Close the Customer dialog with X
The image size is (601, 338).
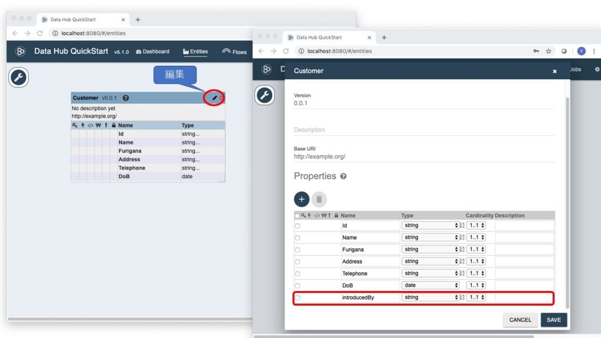[x=555, y=71]
